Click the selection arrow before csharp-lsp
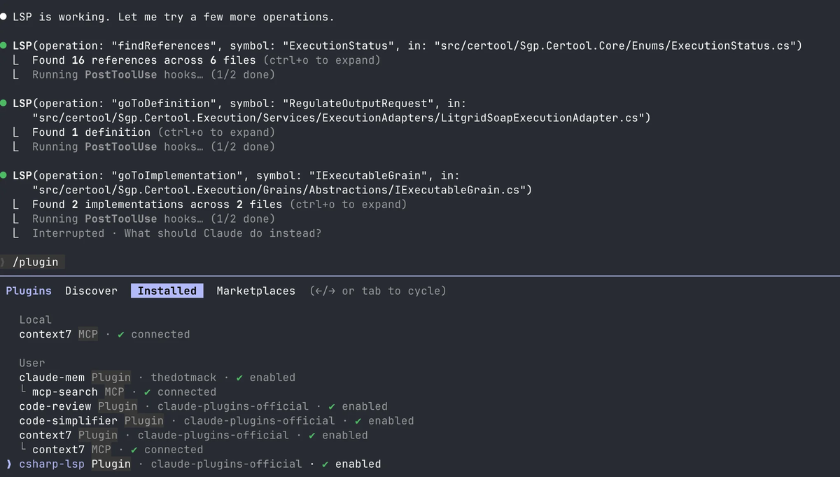Image resolution: width=840 pixels, height=477 pixels. [x=8, y=464]
